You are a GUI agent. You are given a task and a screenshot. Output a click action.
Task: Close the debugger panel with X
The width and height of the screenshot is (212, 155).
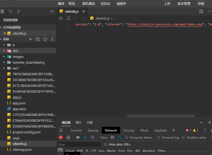(210, 122)
